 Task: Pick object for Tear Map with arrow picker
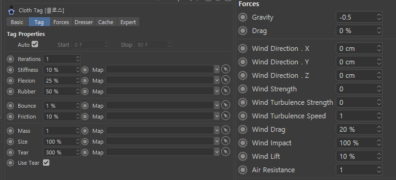(x=226, y=152)
